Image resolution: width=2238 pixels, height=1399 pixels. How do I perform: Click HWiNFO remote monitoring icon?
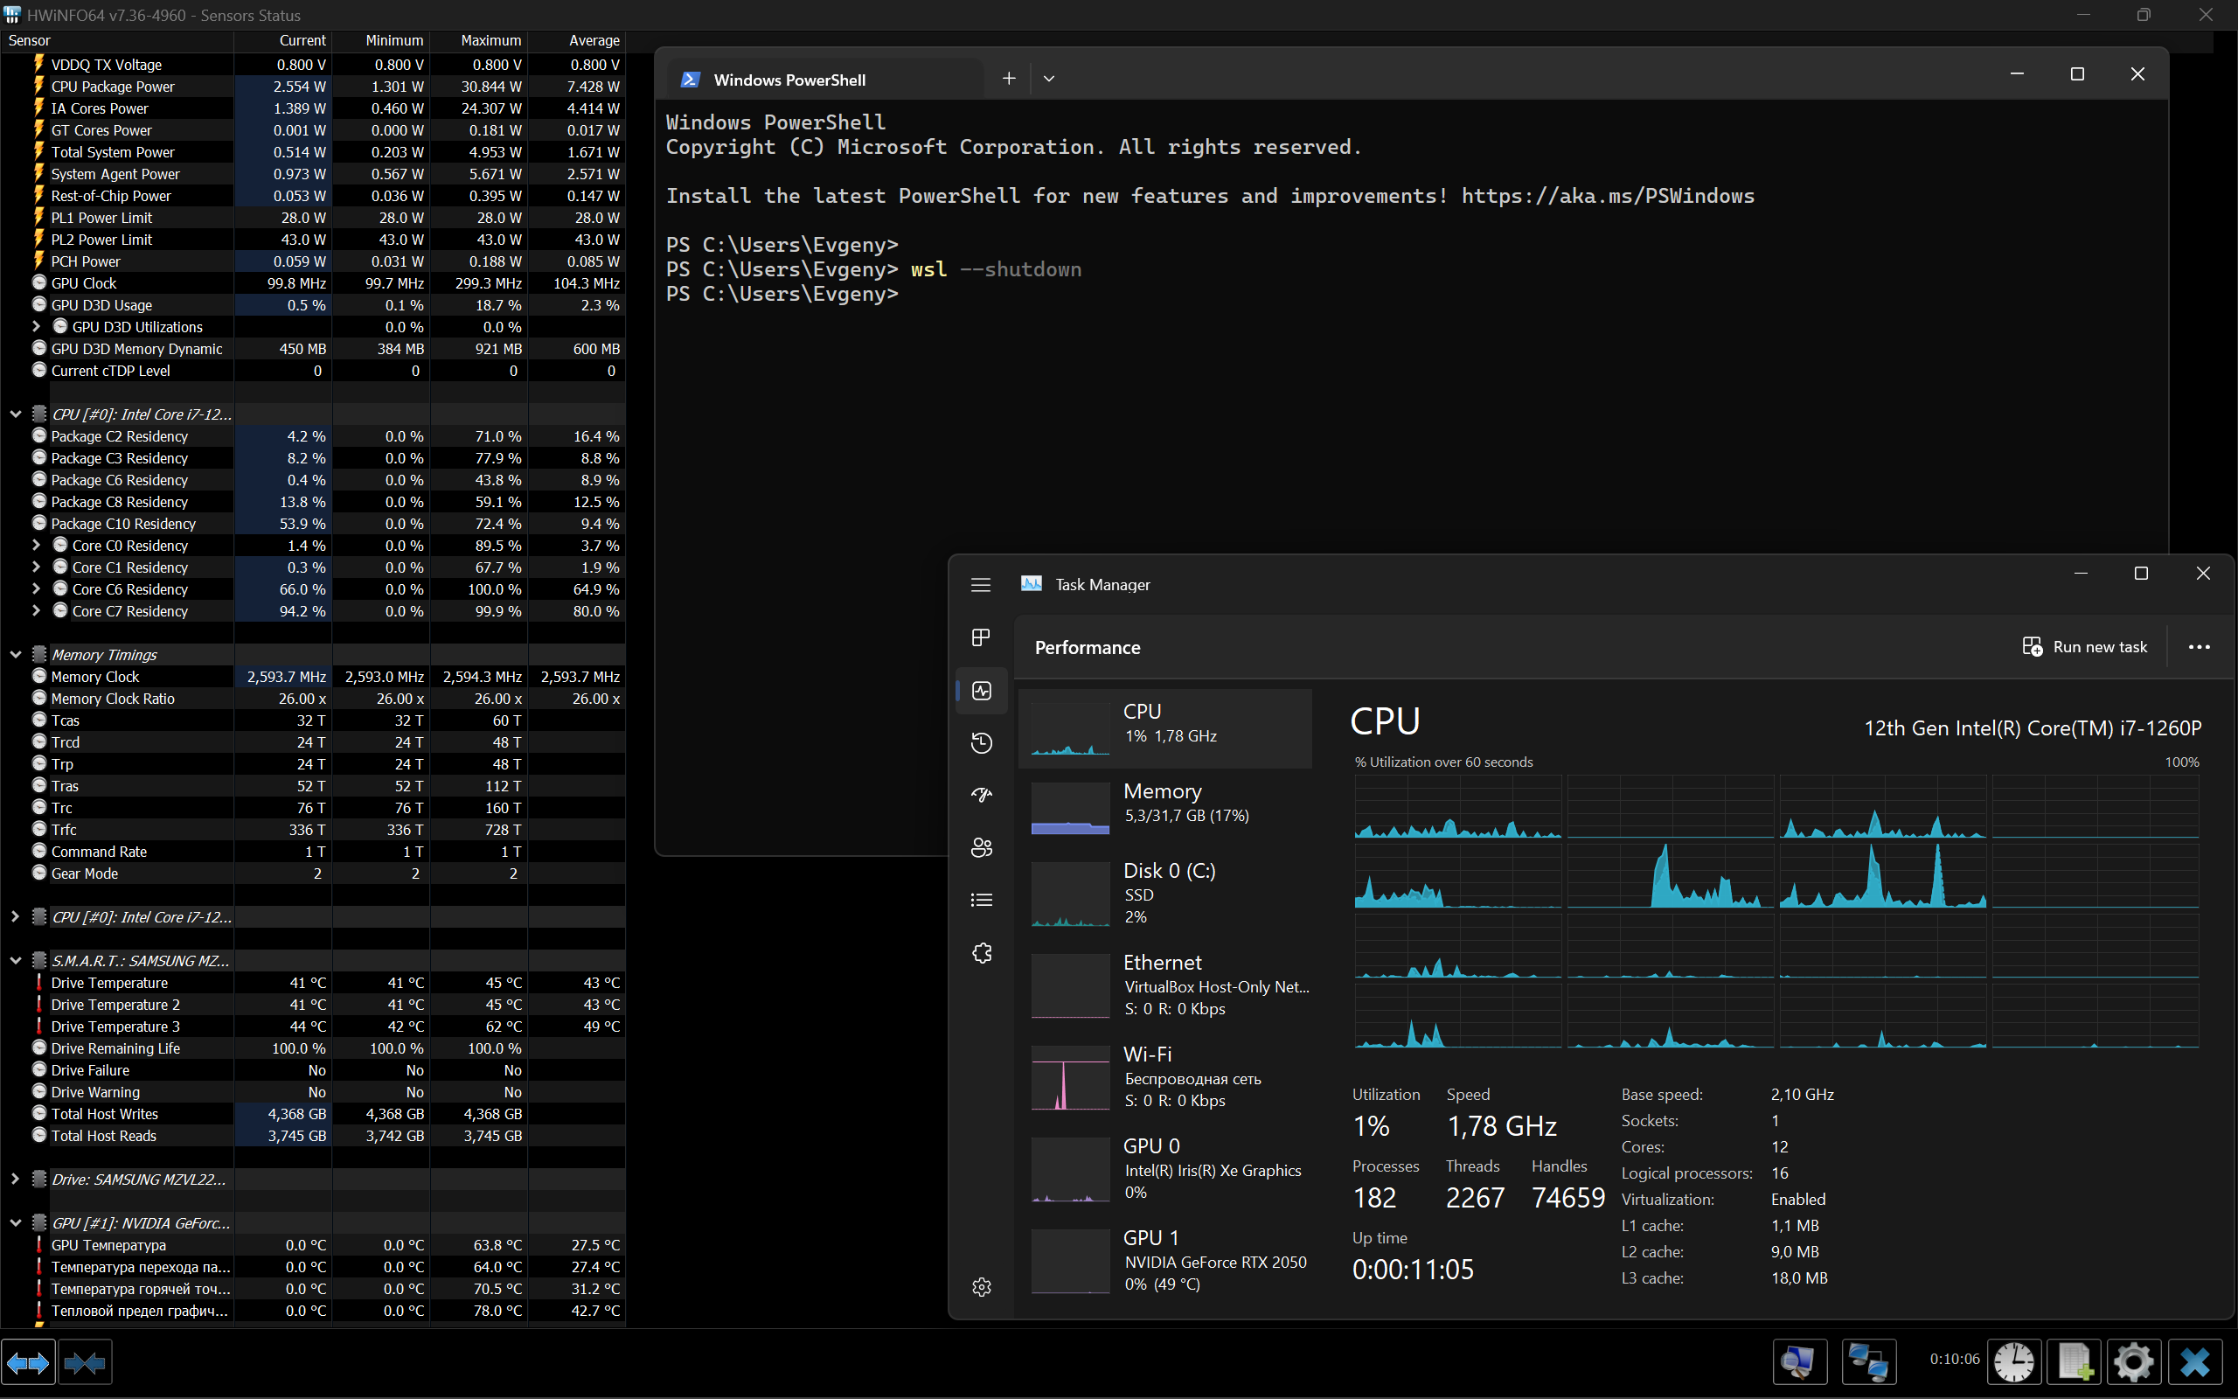click(x=1869, y=1361)
